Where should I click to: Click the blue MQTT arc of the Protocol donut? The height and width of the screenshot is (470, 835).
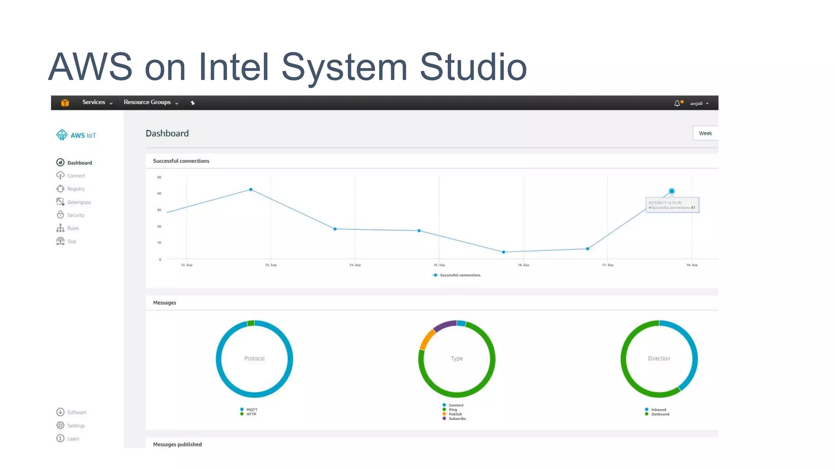(x=254, y=395)
